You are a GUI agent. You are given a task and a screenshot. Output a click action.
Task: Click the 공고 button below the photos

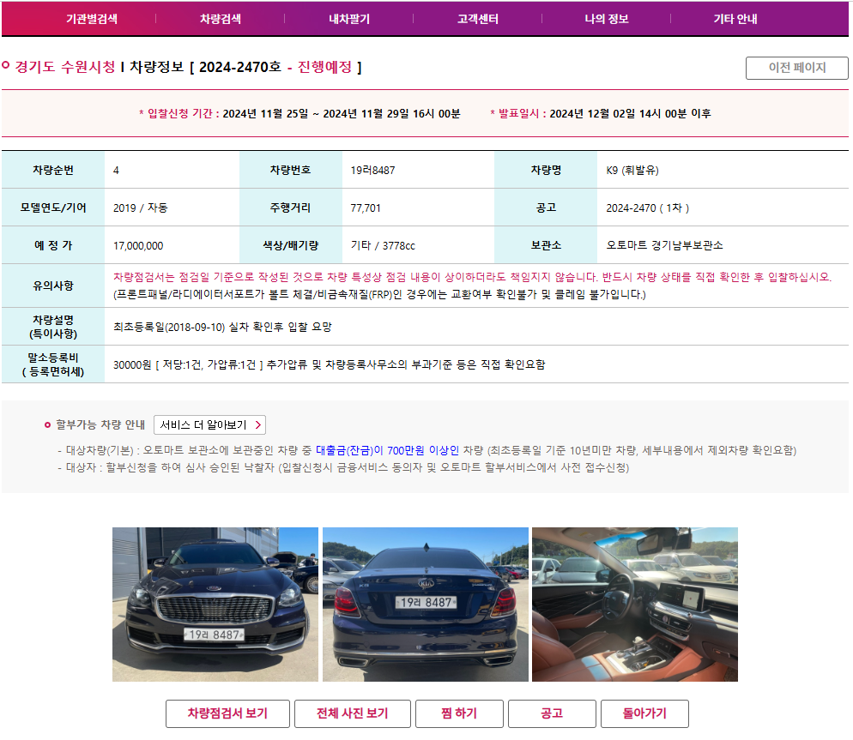(x=552, y=713)
